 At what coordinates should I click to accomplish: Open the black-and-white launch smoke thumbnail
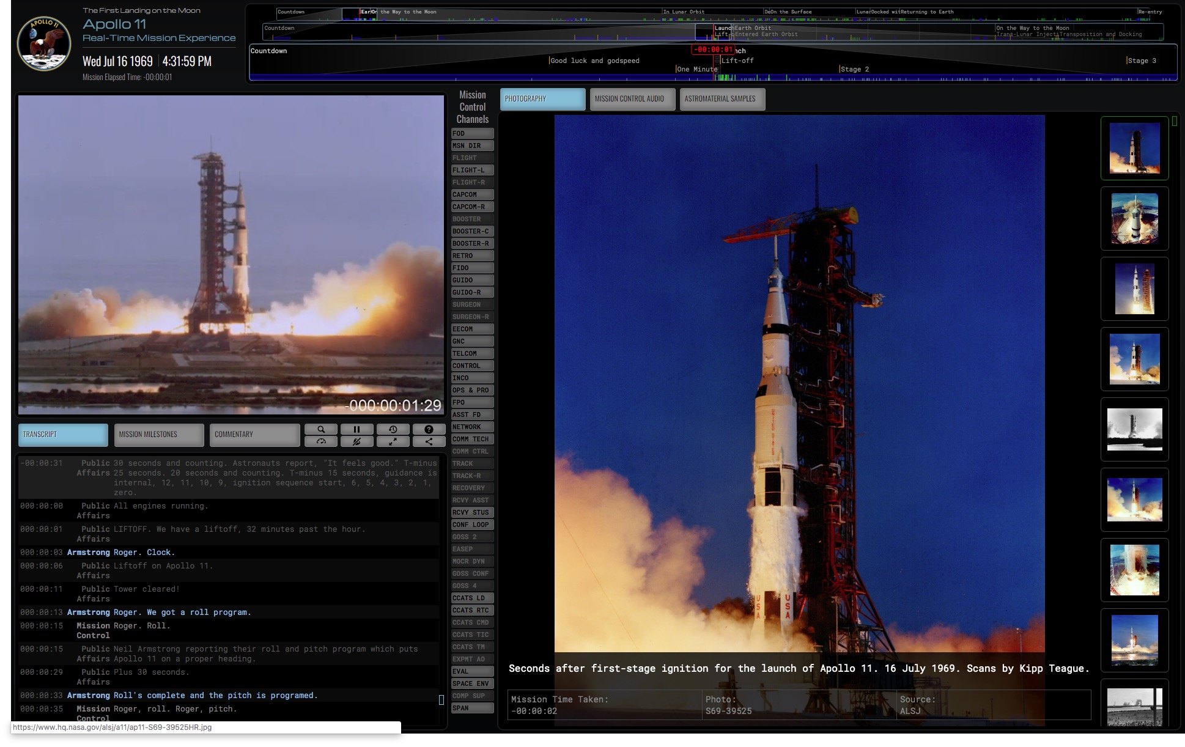(x=1134, y=429)
